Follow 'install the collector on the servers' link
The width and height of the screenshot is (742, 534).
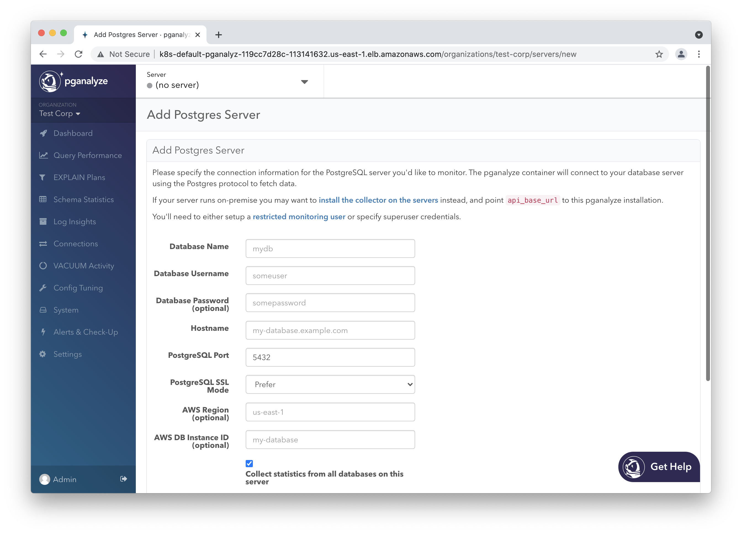tap(378, 200)
